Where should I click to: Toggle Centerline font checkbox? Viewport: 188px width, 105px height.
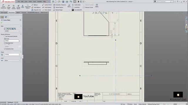[5, 49]
